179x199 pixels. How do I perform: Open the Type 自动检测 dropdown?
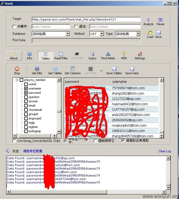[138, 34]
